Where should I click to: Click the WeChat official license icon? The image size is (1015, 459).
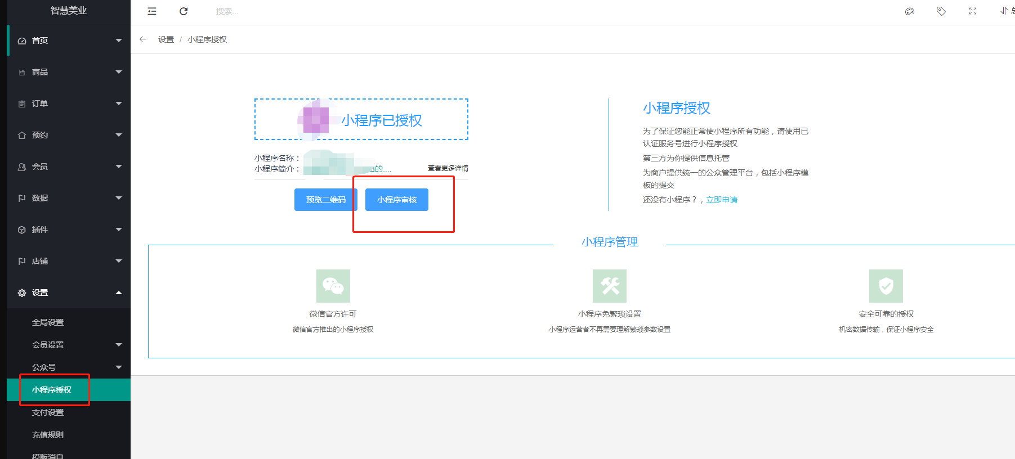(333, 286)
